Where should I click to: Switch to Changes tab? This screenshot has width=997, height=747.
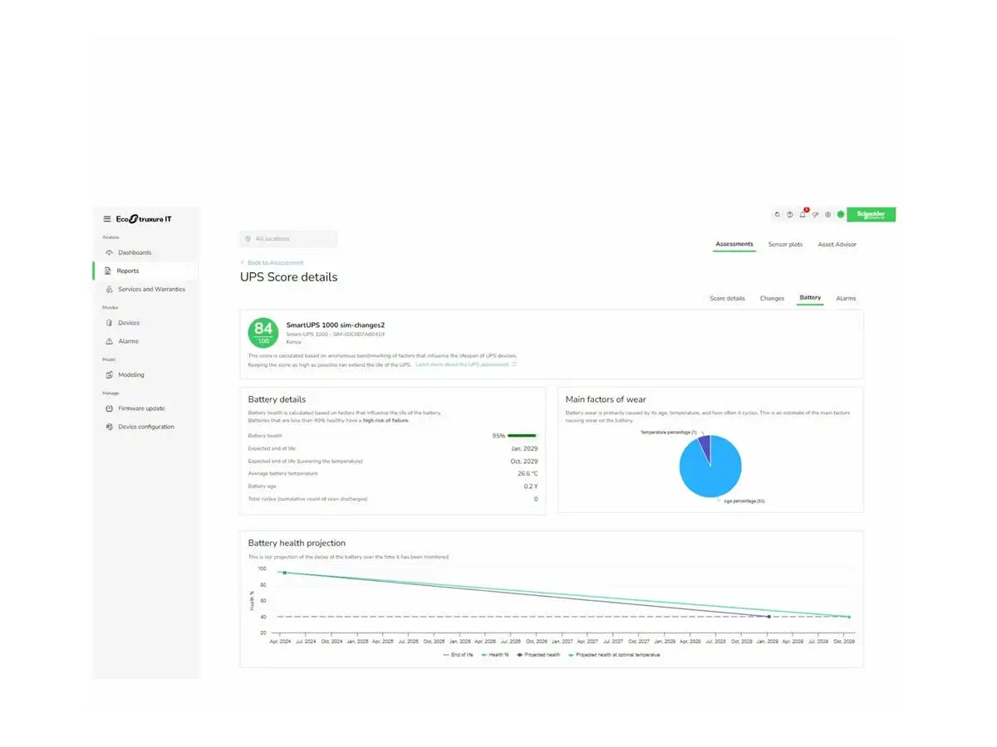772,298
